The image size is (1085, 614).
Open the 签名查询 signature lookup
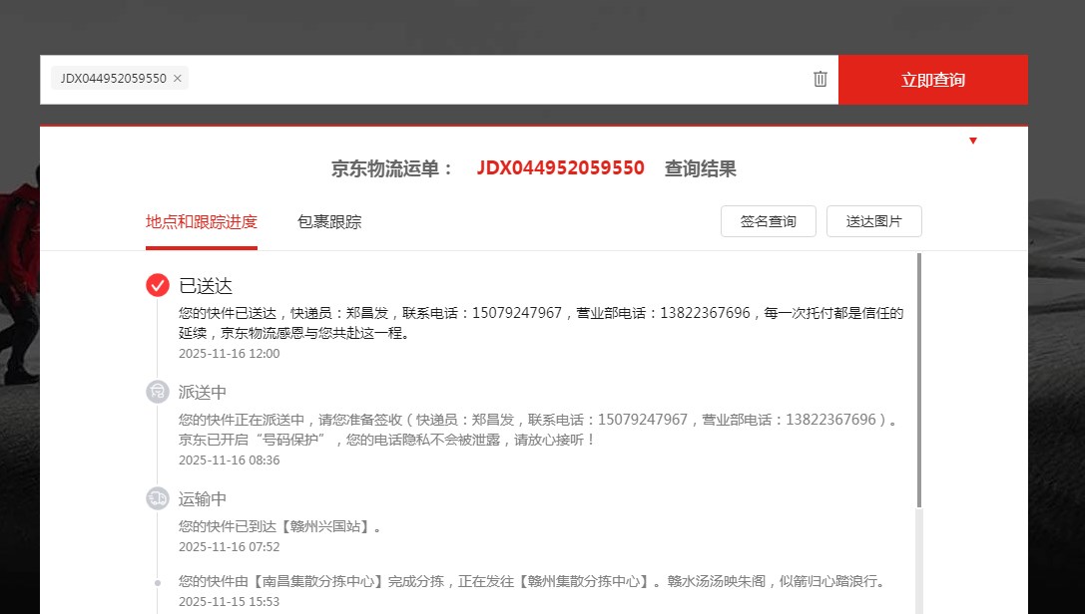point(769,221)
